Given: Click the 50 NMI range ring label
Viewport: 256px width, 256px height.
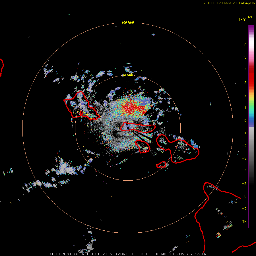Looking at the screenshot, I should pos(128,75).
